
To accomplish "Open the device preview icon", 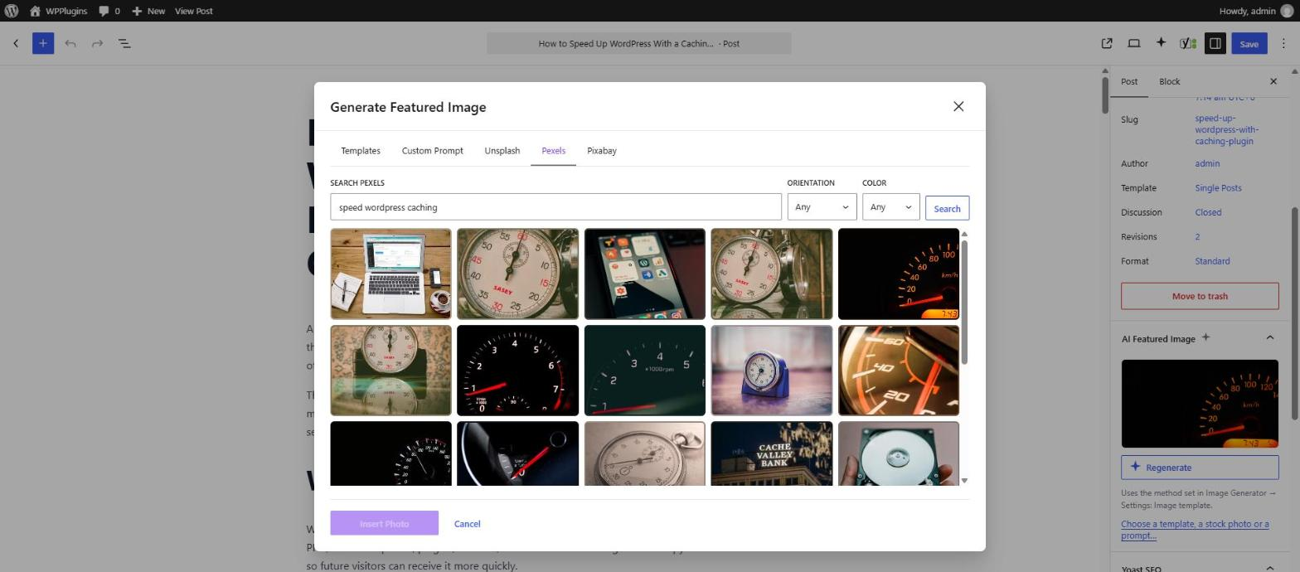I will (1133, 43).
